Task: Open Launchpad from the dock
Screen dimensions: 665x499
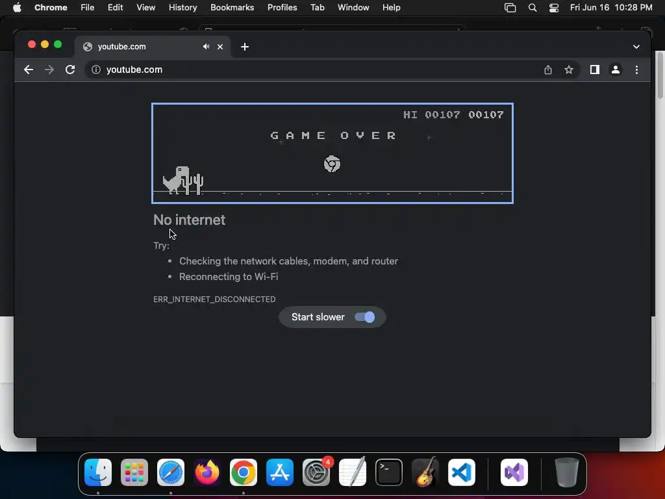Action: (x=134, y=472)
